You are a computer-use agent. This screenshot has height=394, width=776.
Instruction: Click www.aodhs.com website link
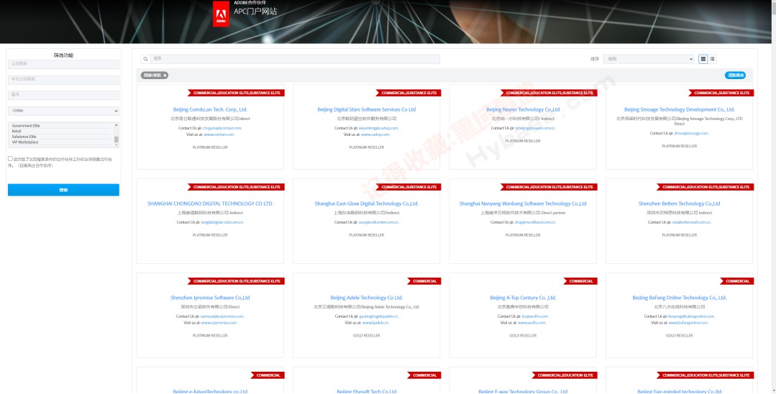click(x=531, y=323)
